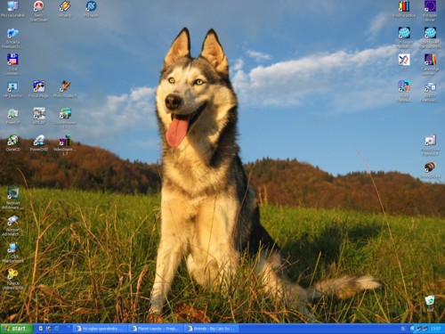Image resolution: width=445 pixels, height=334 pixels.
Task: Launch Encarta Premium shortcut
Action: [x=12, y=33]
